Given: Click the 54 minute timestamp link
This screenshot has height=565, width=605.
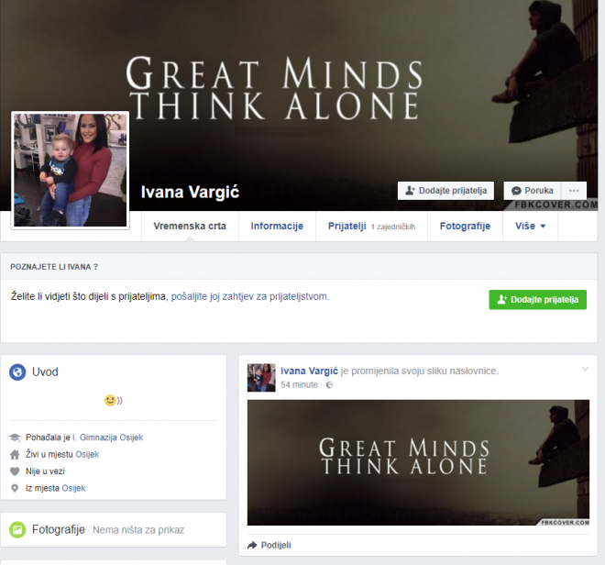Looking at the screenshot, I should (x=299, y=385).
